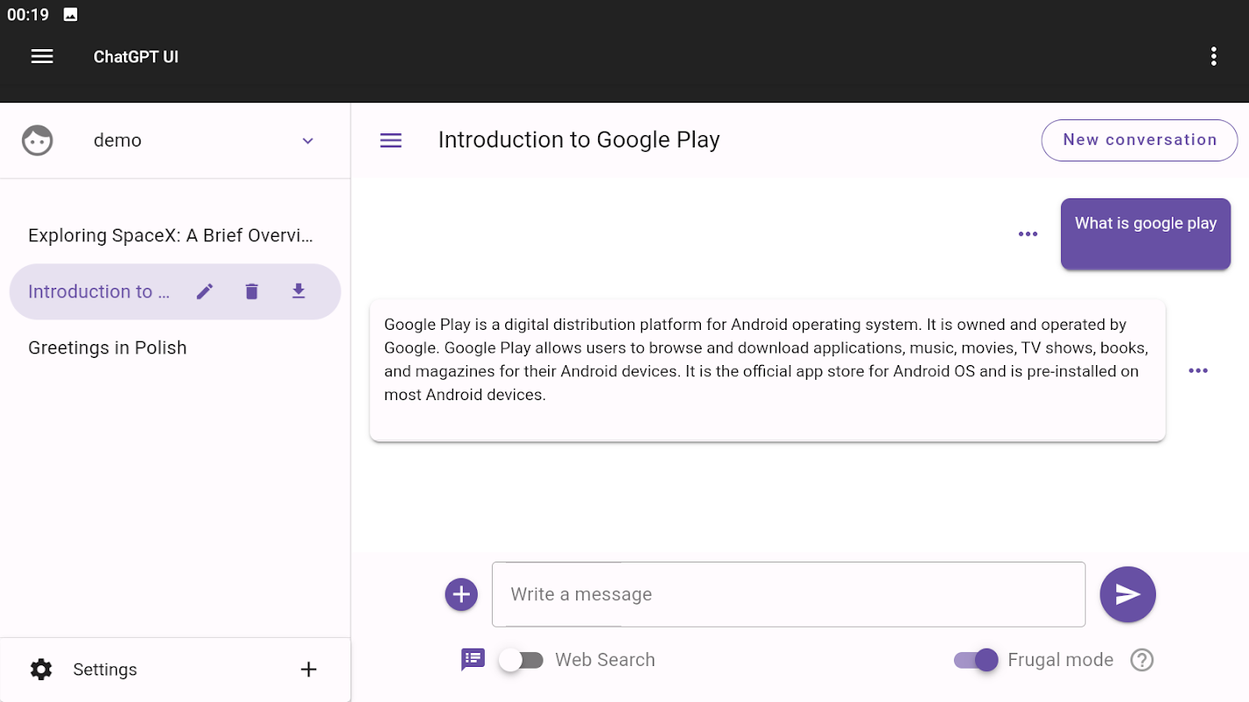Click the download conversation icon
Screen dimensions: 1249x702
pos(299,291)
